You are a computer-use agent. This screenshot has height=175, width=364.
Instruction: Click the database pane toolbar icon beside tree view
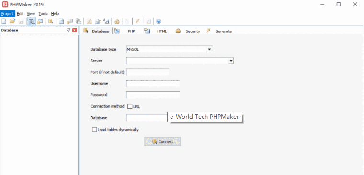40,21
